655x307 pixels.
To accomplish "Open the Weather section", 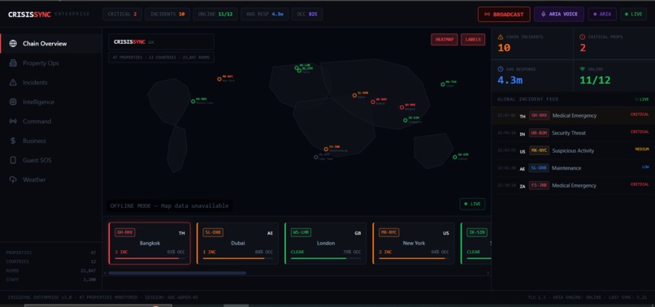I will (51, 179).
